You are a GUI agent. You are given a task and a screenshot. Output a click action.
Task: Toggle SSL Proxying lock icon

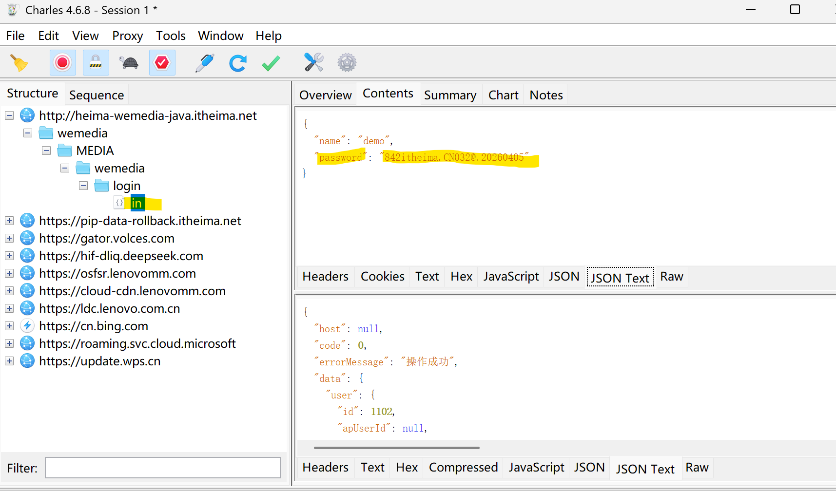[x=96, y=62]
